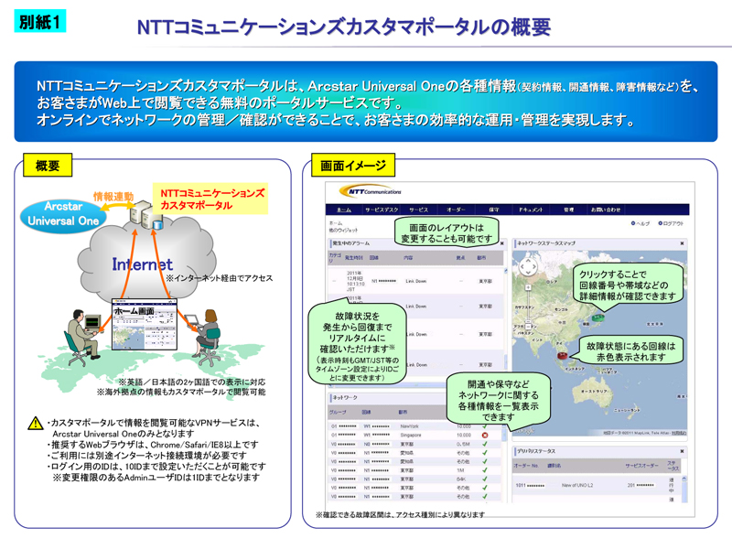Screen dimensions: 732x549
Task: Click the NTT Communications logo
Action: [x=371, y=191]
